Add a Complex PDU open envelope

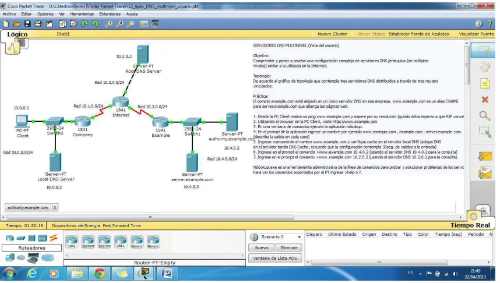485,173
